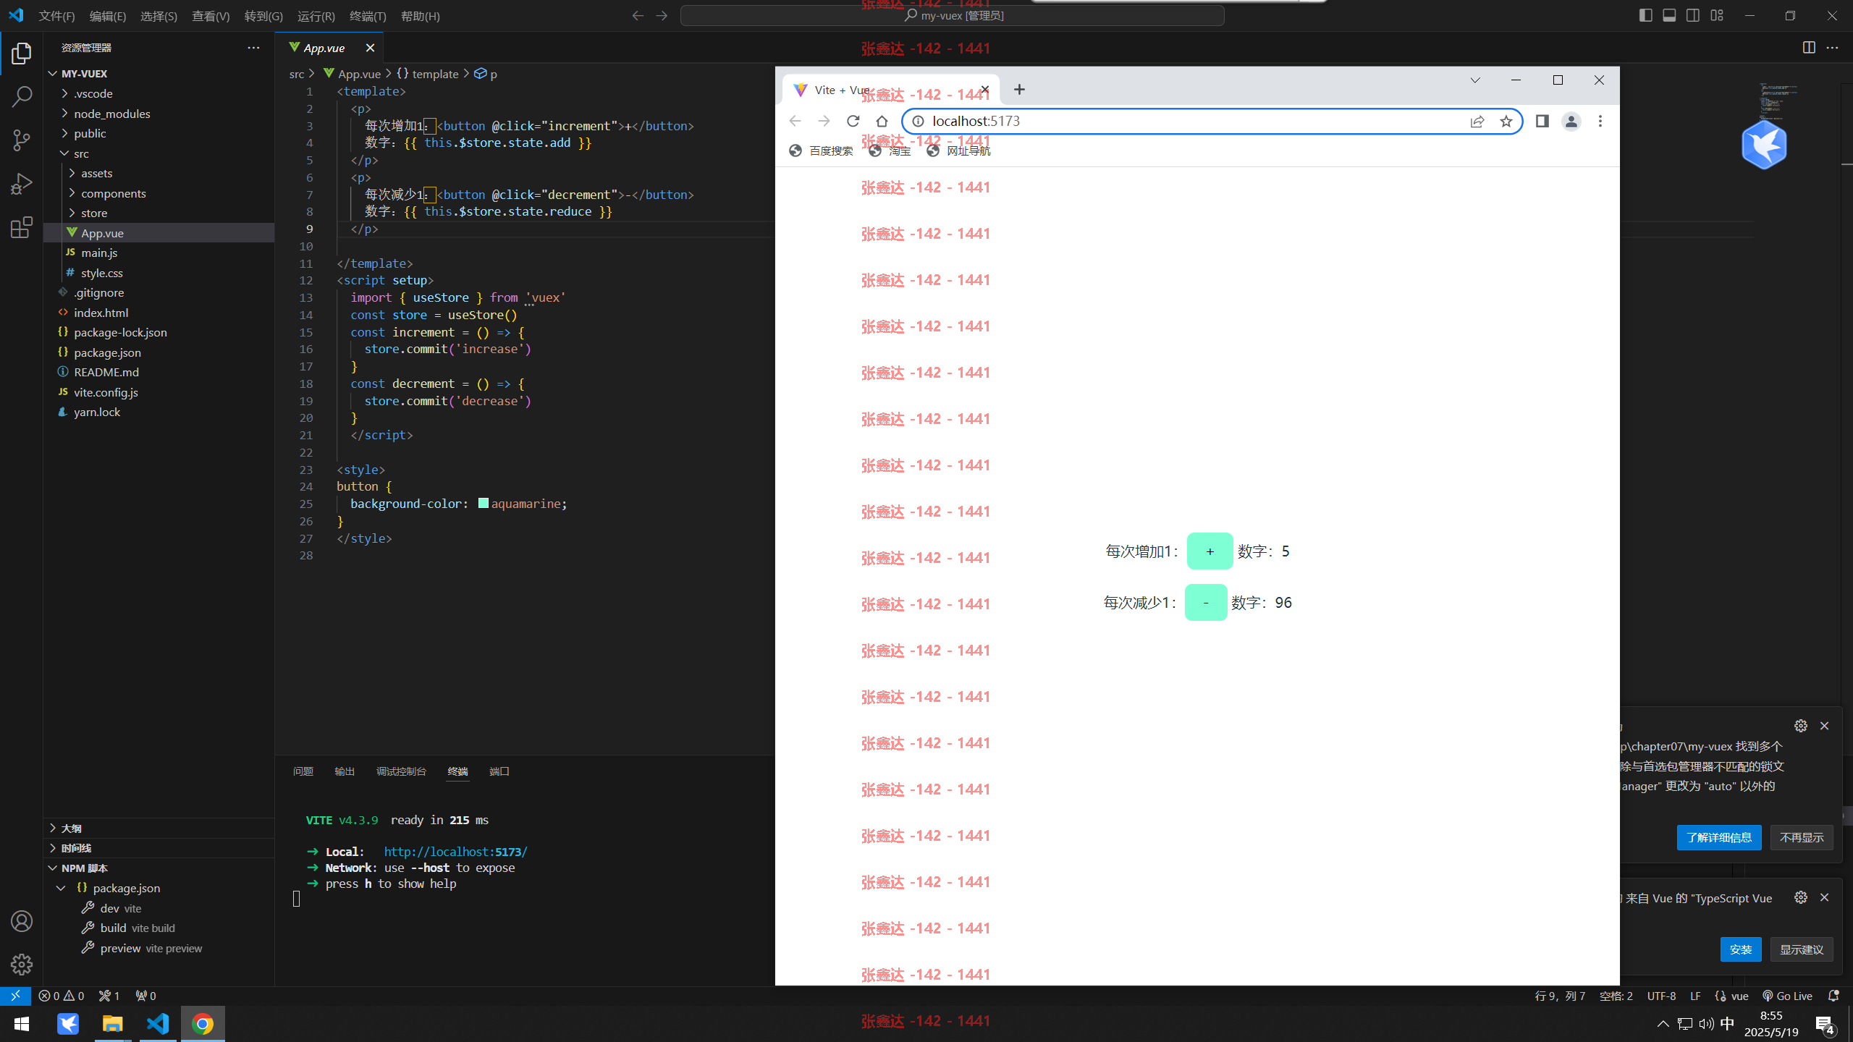Open gear on lockfile notification

[x=1801, y=726]
